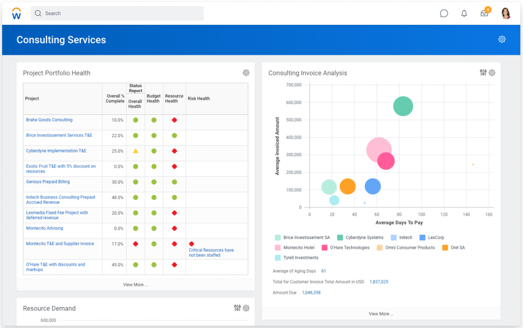
Task: Open Initech Business Consulting Prepaid project
Action: (x=60, y=200)
